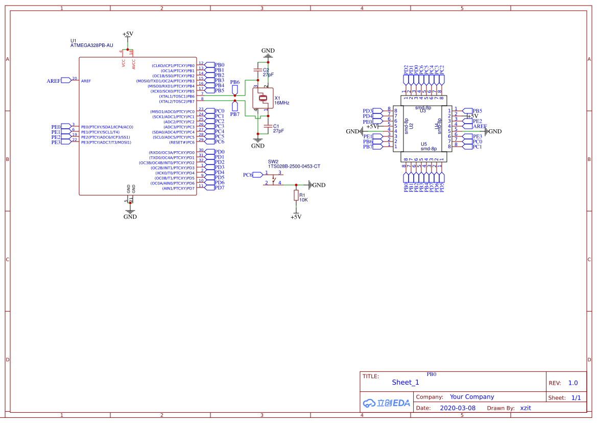
Task: Click the 'Your Company' company field
Action: click(472, 397)
